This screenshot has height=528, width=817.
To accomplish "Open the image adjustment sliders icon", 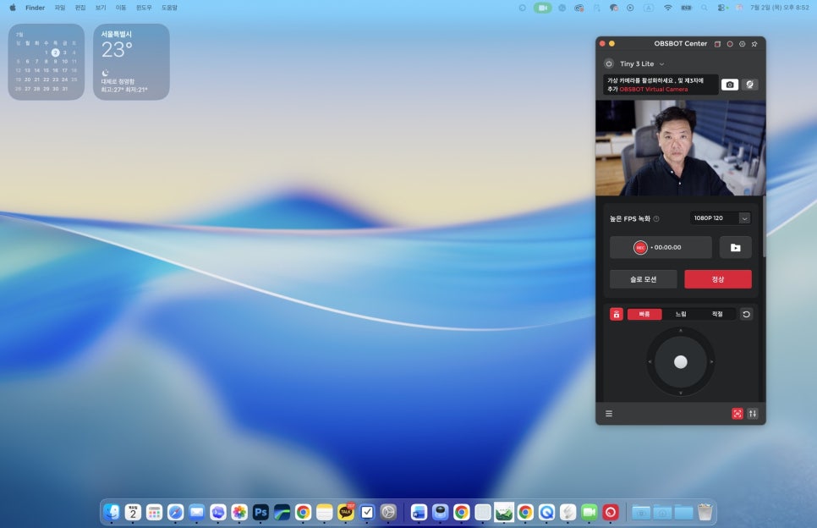I will point(753,414).
